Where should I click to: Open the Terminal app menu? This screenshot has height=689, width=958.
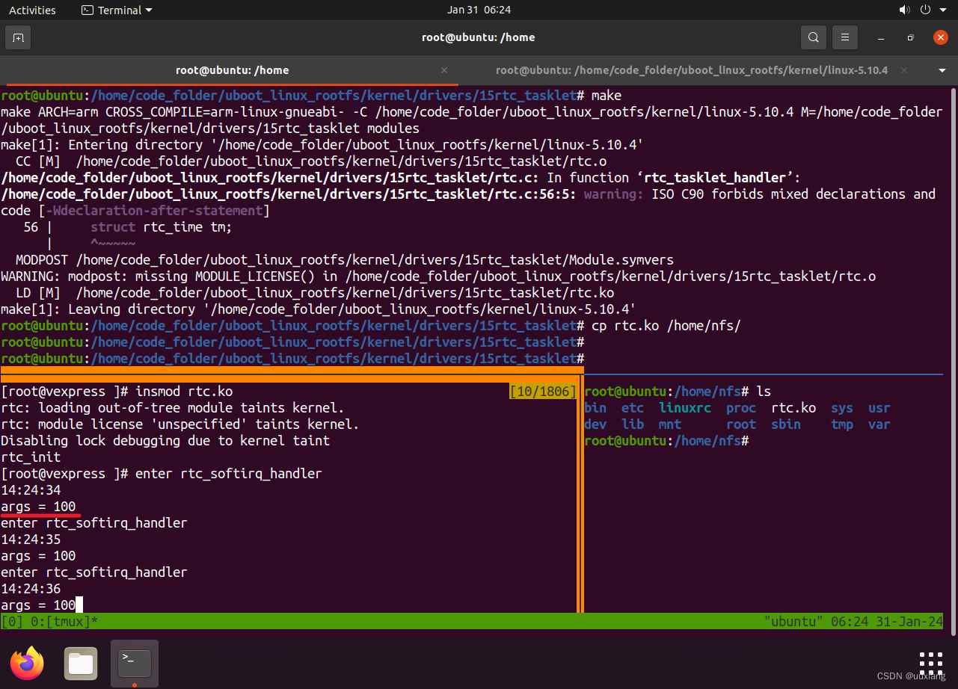tap(116, 10)
